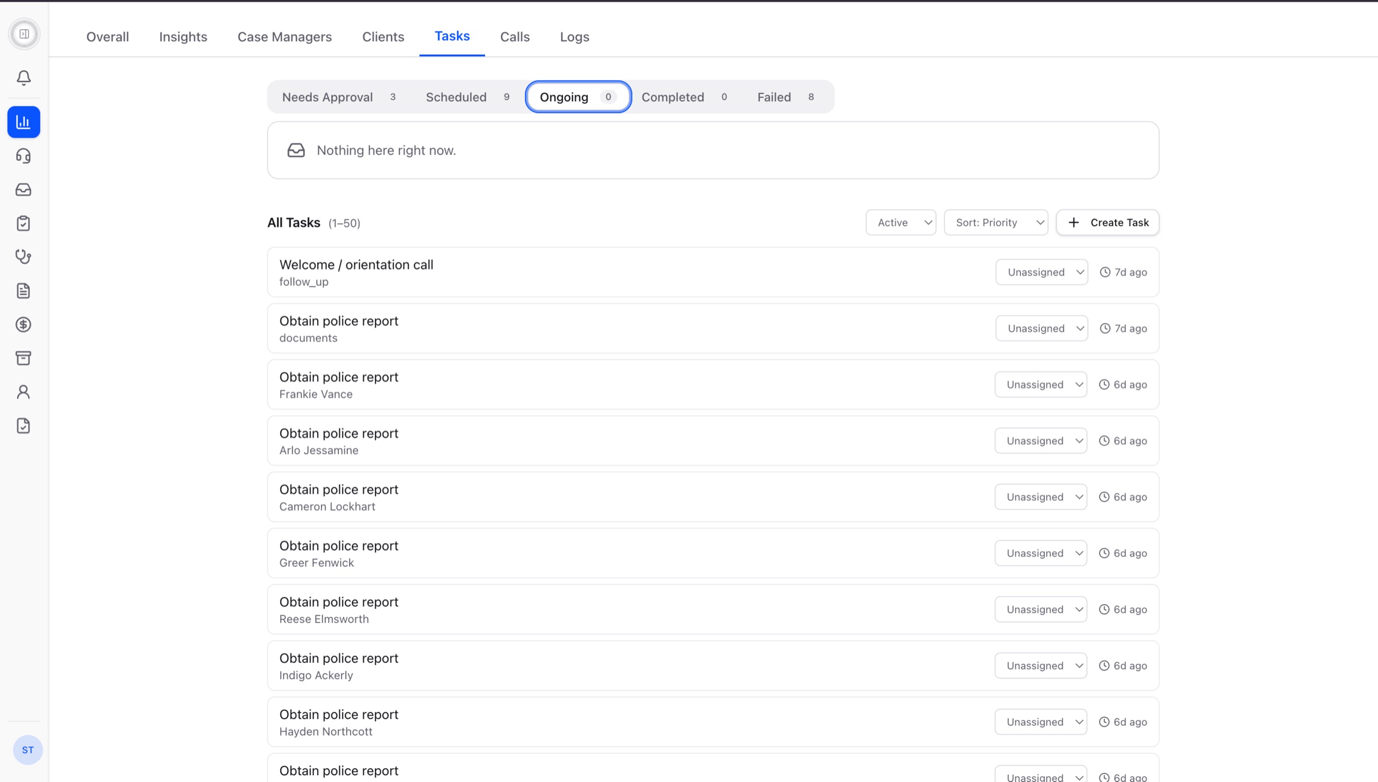
Task: Open the inbox tray sidebar icon
Action: pyautogui.click(x=24, y=189)
